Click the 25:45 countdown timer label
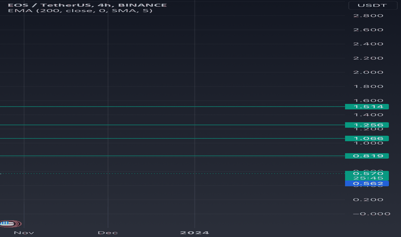Viewport: 401px width, 237px height. coord(368,178)
